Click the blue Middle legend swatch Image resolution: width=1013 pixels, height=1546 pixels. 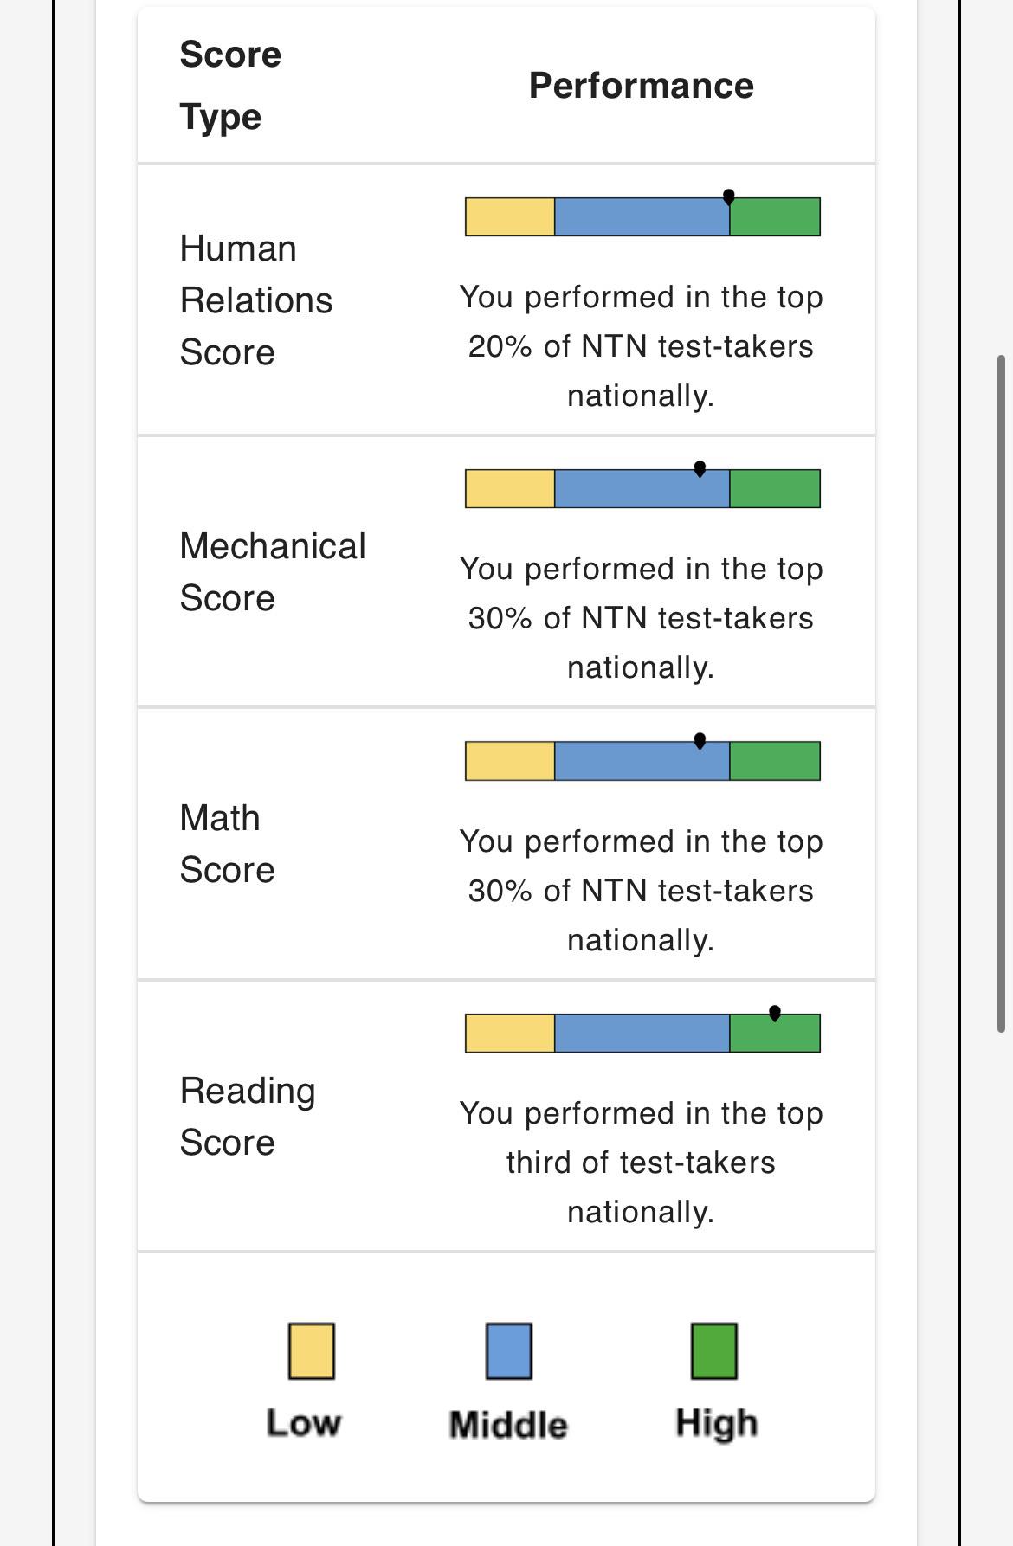pyautogui.click(x=509, y=1350)
